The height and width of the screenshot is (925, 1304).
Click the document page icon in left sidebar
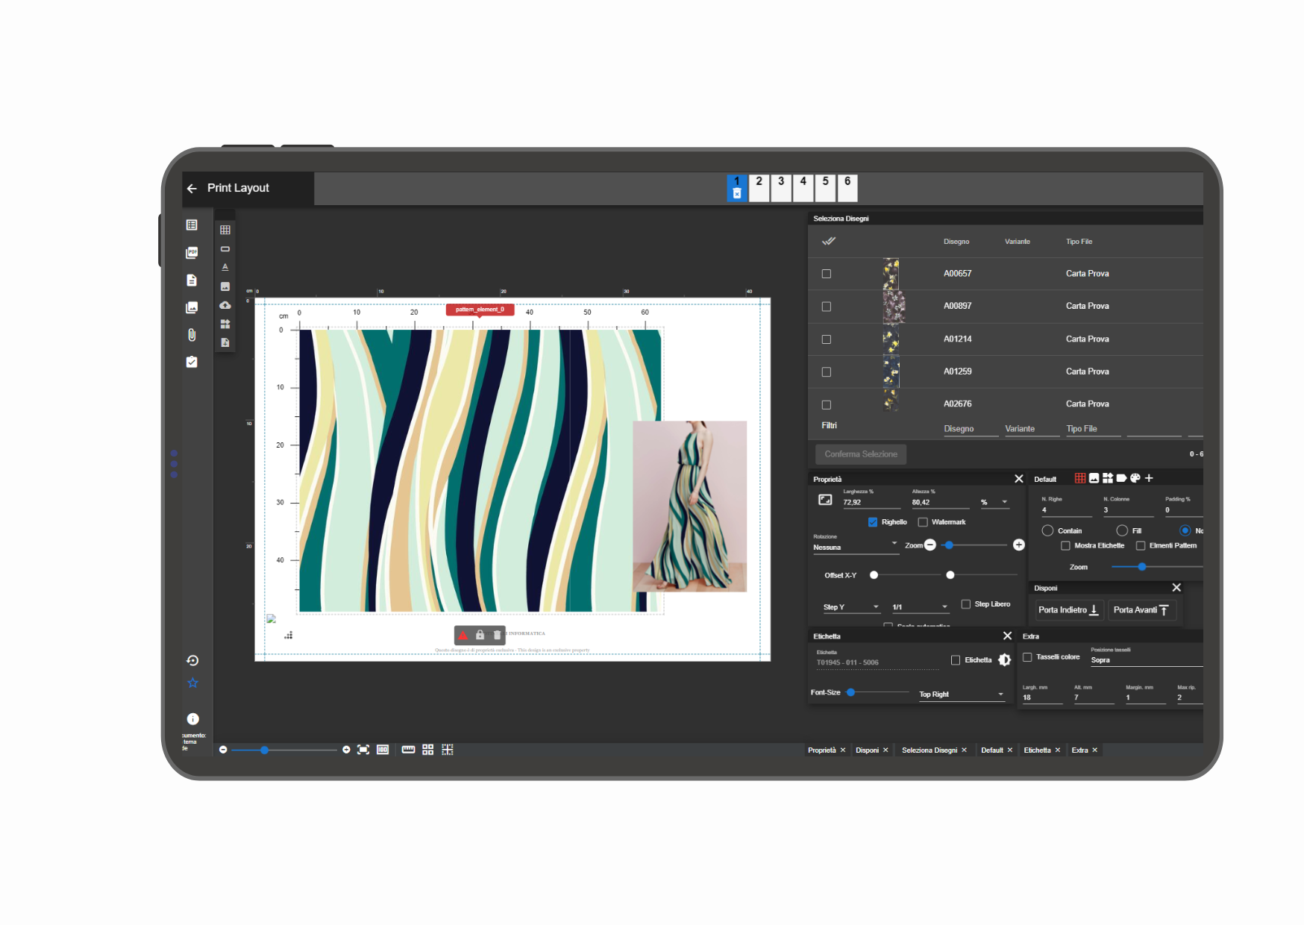click(192, 280)
